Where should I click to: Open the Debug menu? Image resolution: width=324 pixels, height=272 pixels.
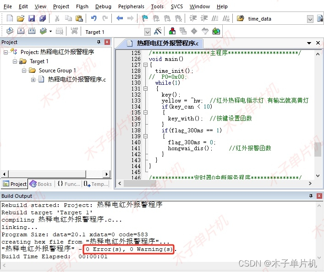point(103,6)
